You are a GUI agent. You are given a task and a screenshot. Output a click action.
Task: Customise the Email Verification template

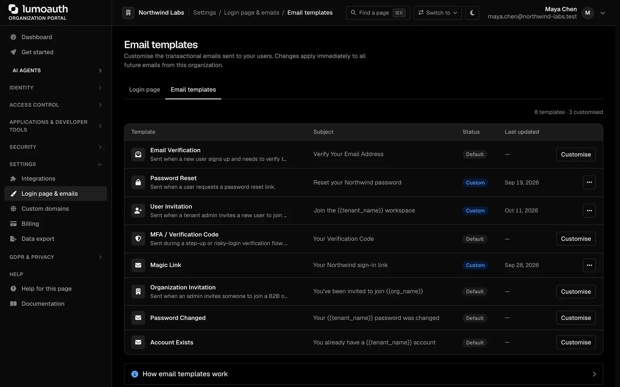click(x=576, y=154)
